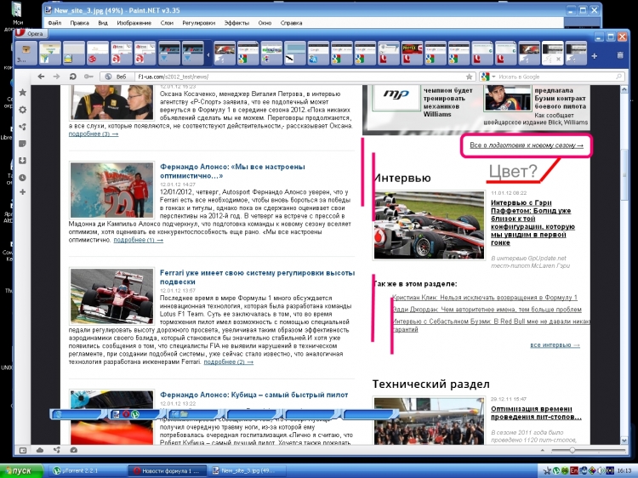The image size is (638, 478).
Task: Open Изображение menu in Paint.NET
Action: coord(134,23)
